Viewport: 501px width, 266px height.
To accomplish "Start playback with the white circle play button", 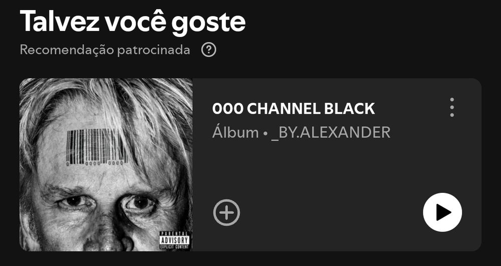I will [x=442, y=212].
